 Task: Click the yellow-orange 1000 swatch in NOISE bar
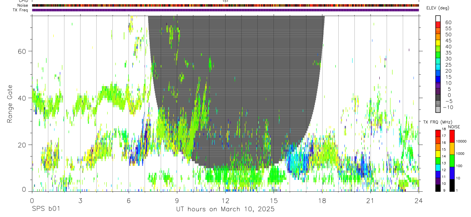tap(452, 148)
